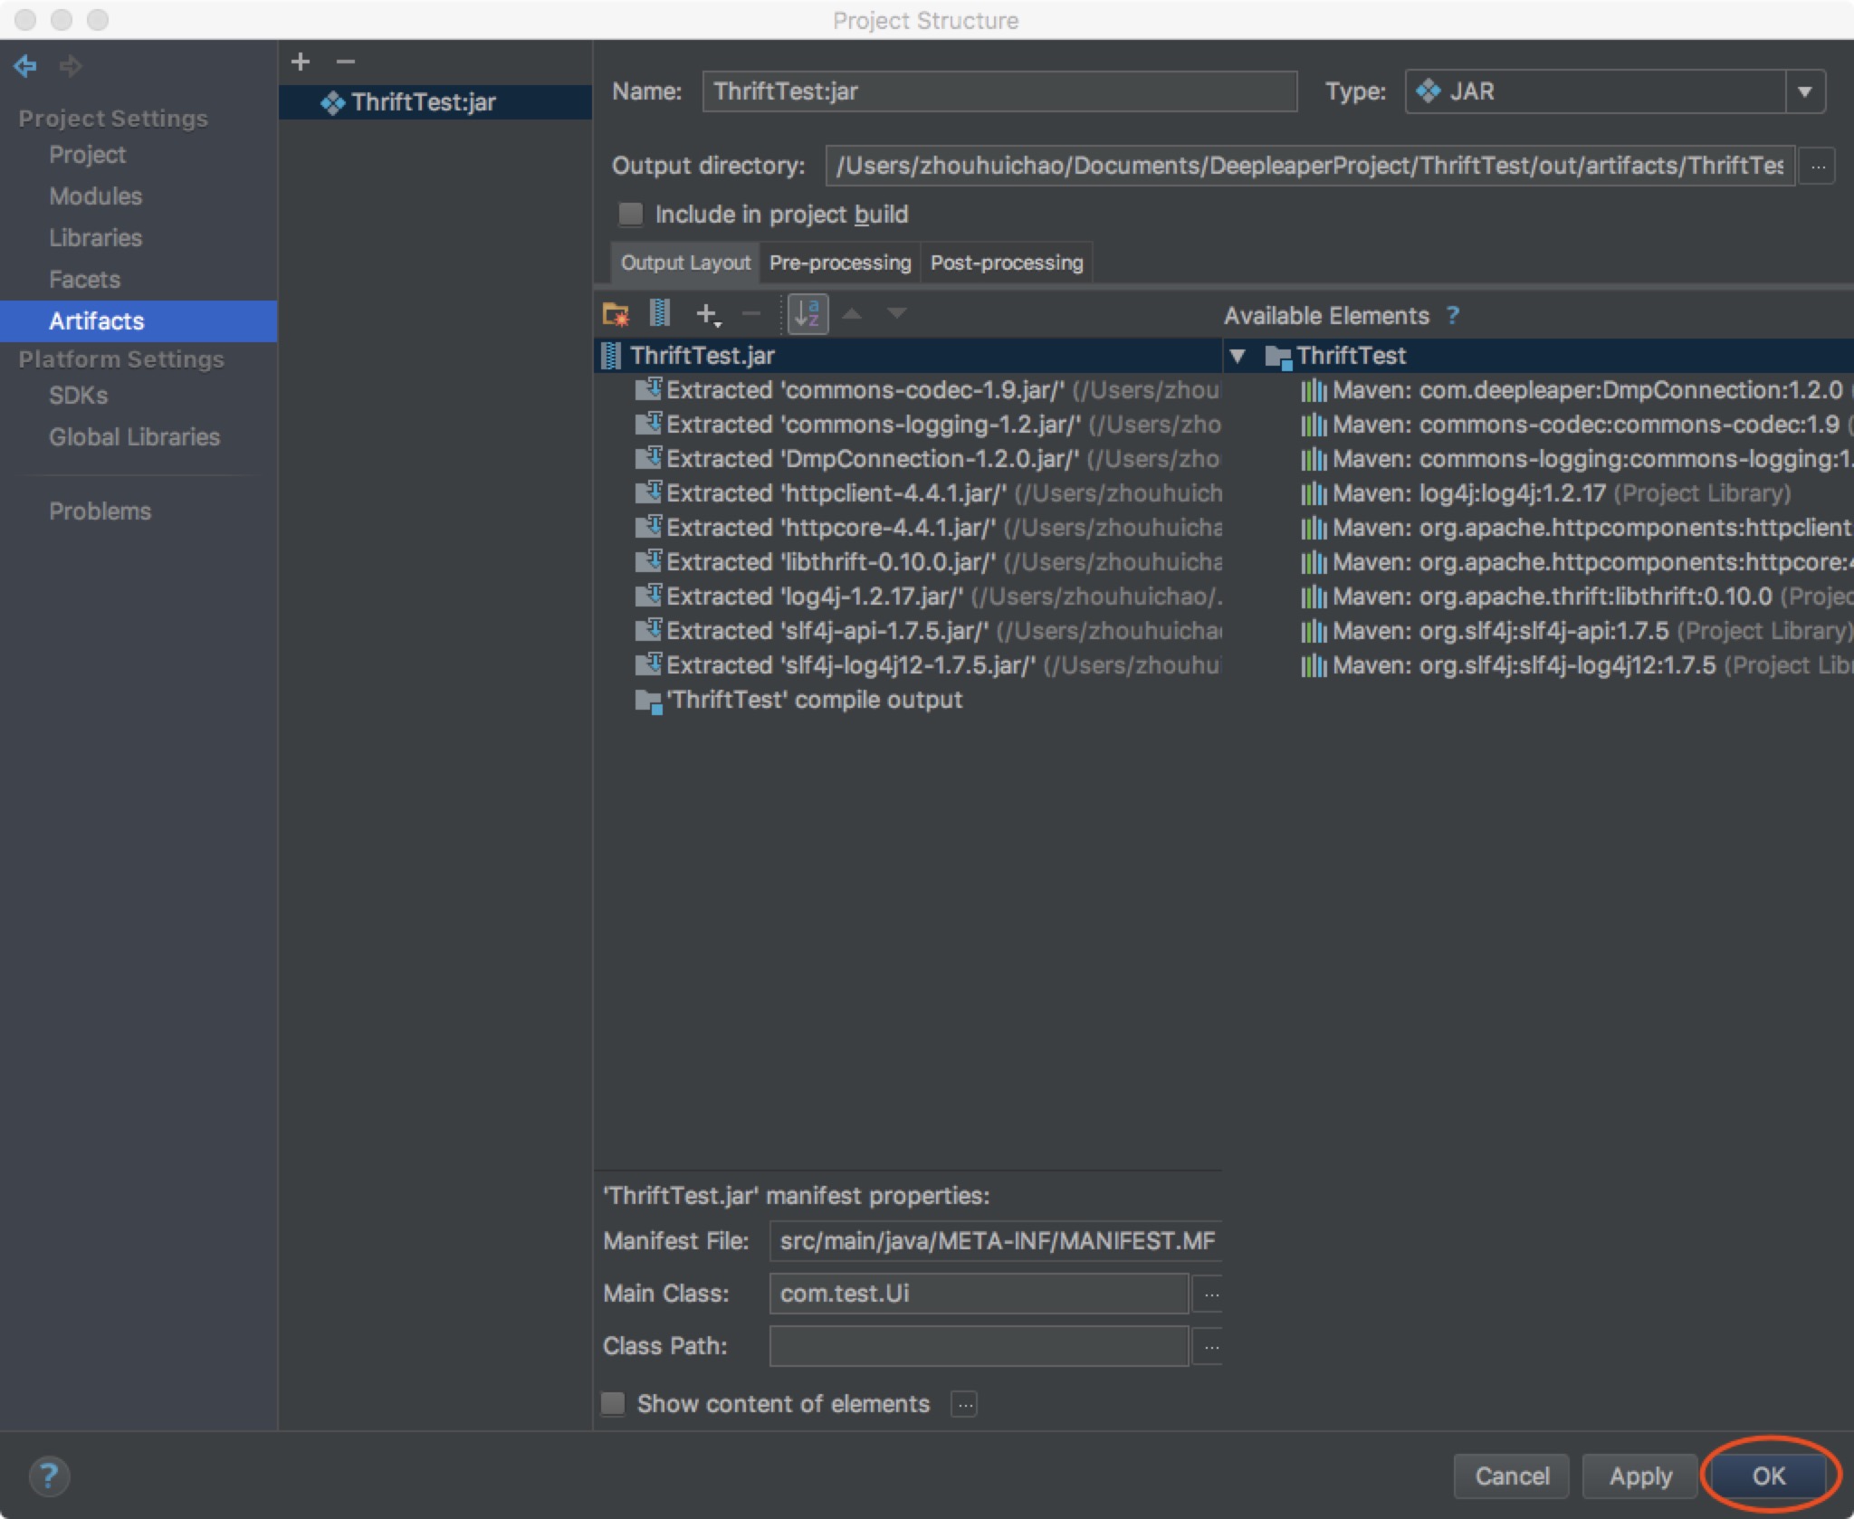The width and height of the screenshot is (1854, 1519).
Task: Select Maven log4j:log4j:1.2.17 library
Action: 1545,493
